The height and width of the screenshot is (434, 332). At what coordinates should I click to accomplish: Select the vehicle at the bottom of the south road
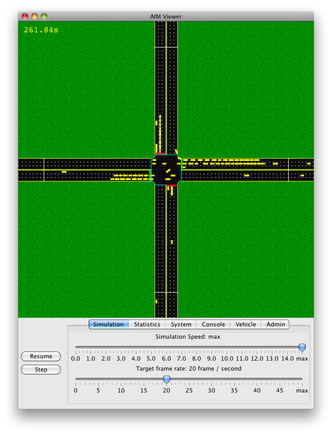coord(156,301)
